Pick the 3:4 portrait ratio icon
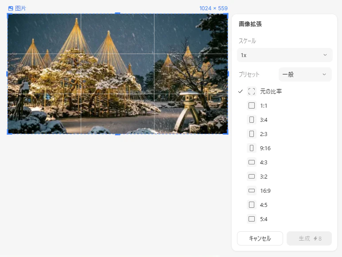The height and width of the screenshot is (257, 342). tap(252, 120)
